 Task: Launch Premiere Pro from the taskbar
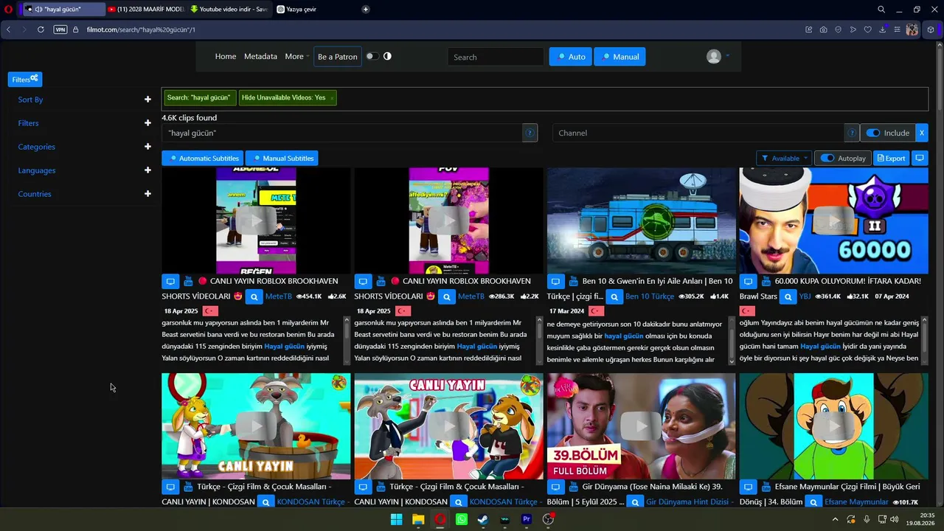pos(527,519)
